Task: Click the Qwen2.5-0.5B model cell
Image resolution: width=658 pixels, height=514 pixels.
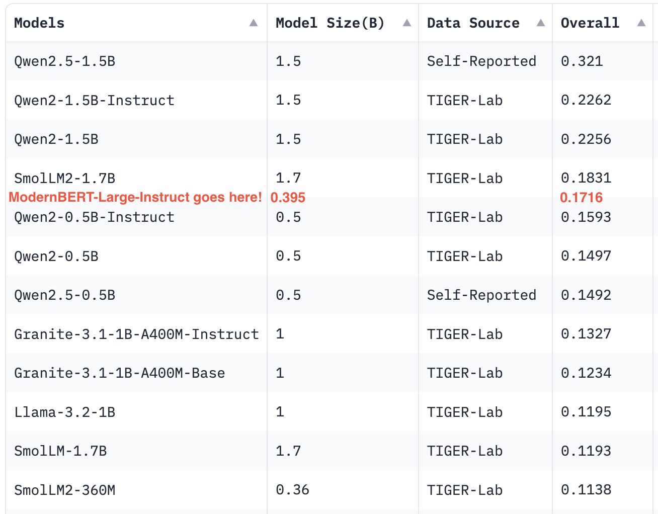Action: click(x=64, y=295)
